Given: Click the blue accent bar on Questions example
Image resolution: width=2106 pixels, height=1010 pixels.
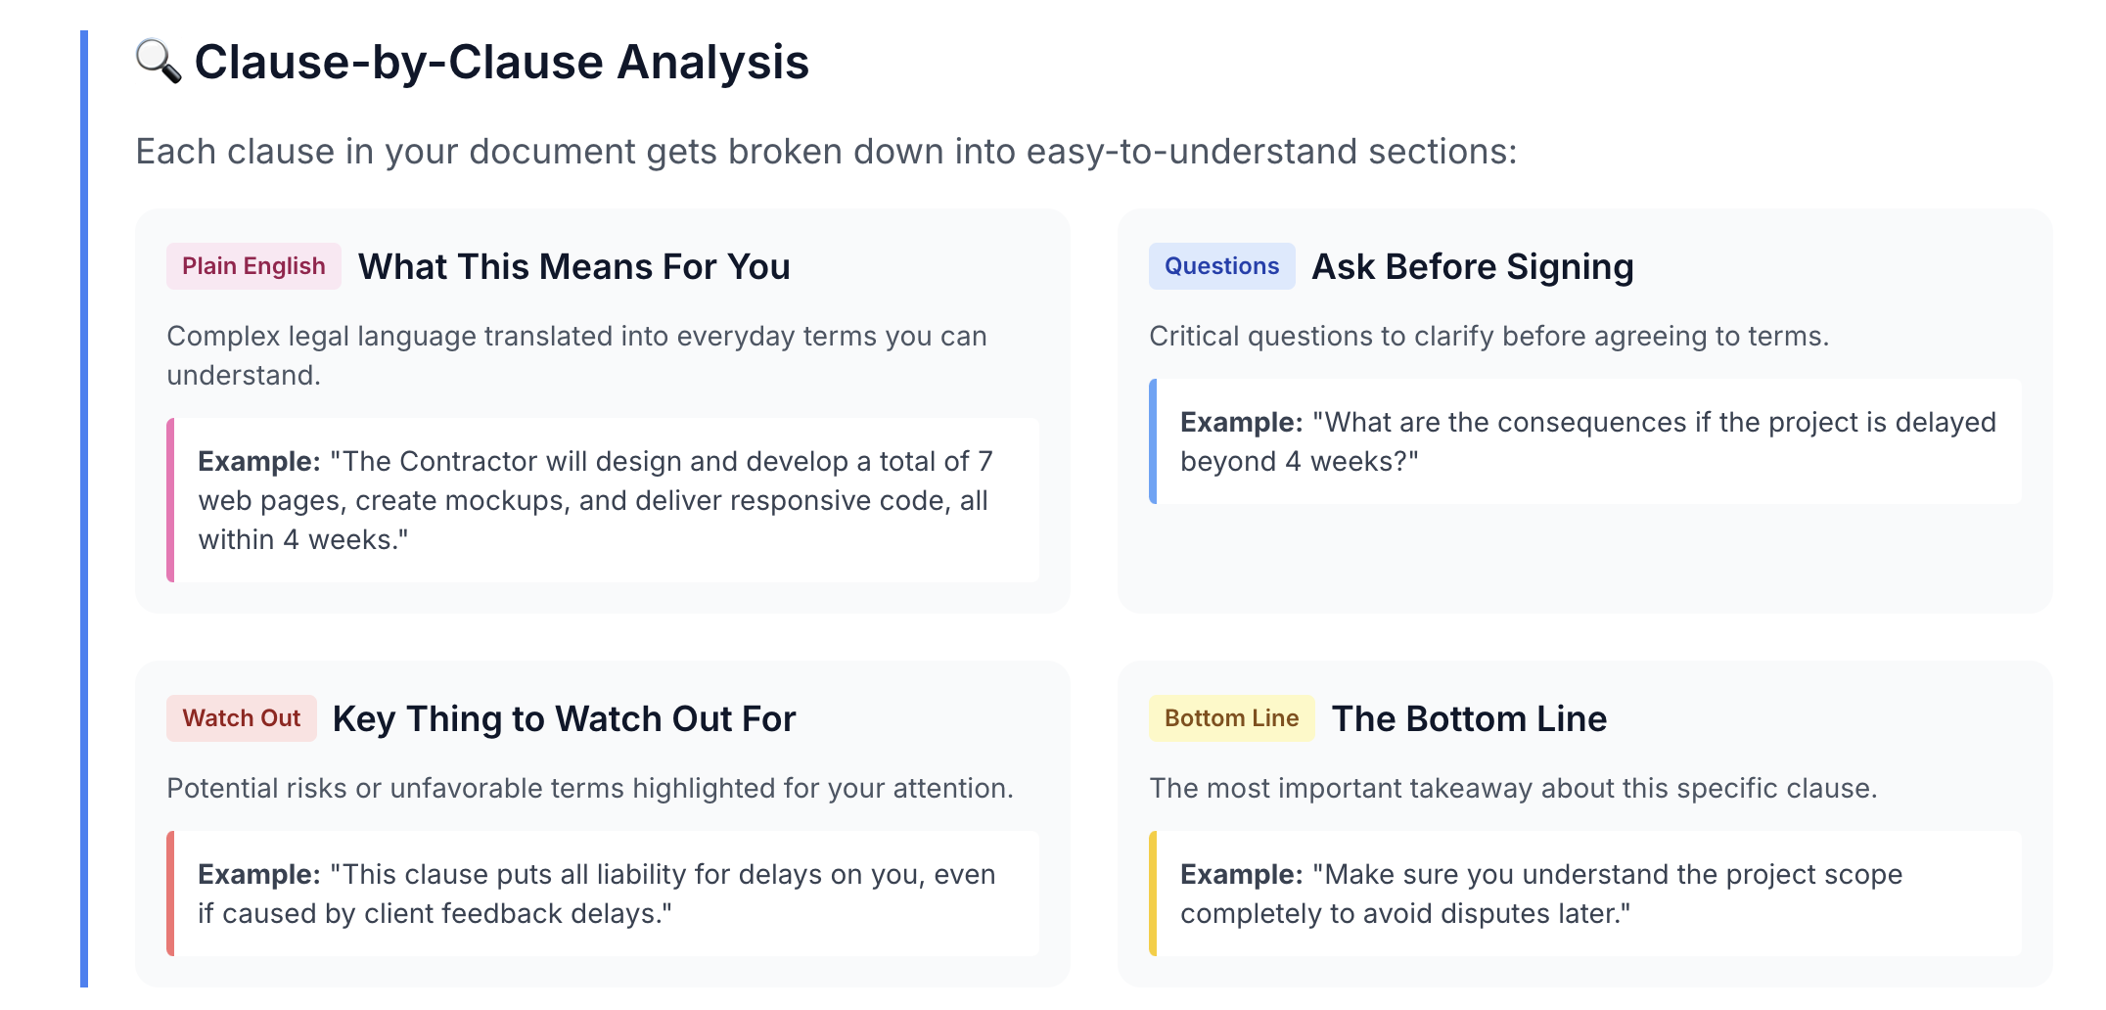Looking at the screenshot, I should click(x=1153, y=441).
